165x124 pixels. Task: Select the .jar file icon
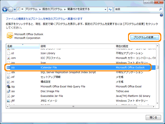click(9, 96)
